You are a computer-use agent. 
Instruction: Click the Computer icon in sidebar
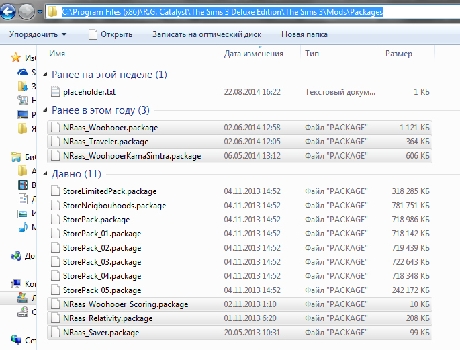coord(16,283)
